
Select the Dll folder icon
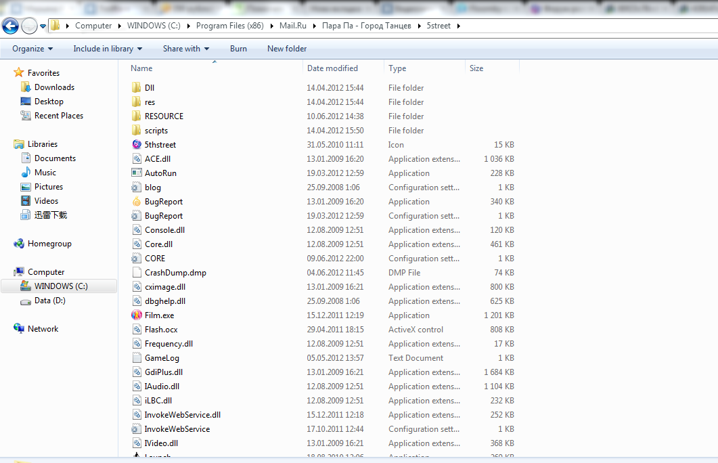137,87
